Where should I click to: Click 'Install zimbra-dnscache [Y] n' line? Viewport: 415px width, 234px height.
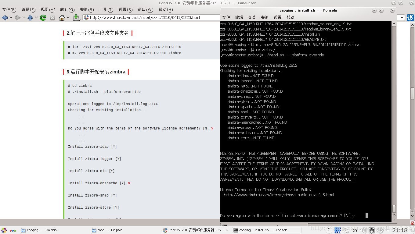[99, 183]
